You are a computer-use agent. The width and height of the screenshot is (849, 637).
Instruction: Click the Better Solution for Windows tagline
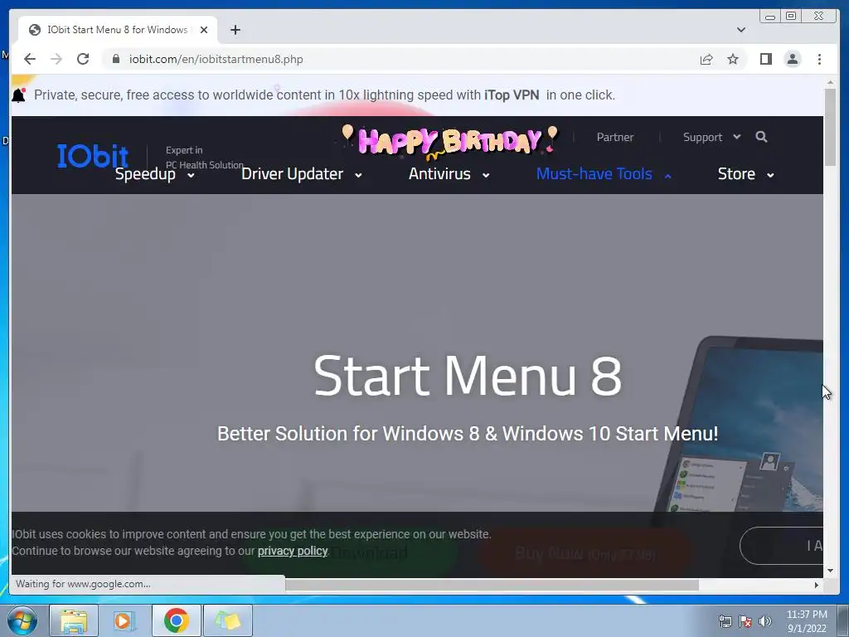468,434
